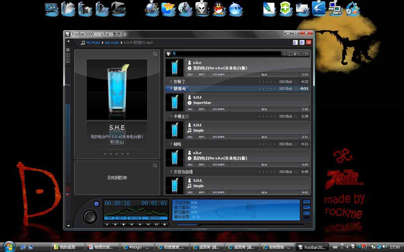404x252 pixels.
Task: Open the green plus shield dock icon
Action: click(x=286, y=9)
